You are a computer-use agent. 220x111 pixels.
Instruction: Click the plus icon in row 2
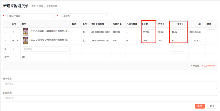point(13,40)
